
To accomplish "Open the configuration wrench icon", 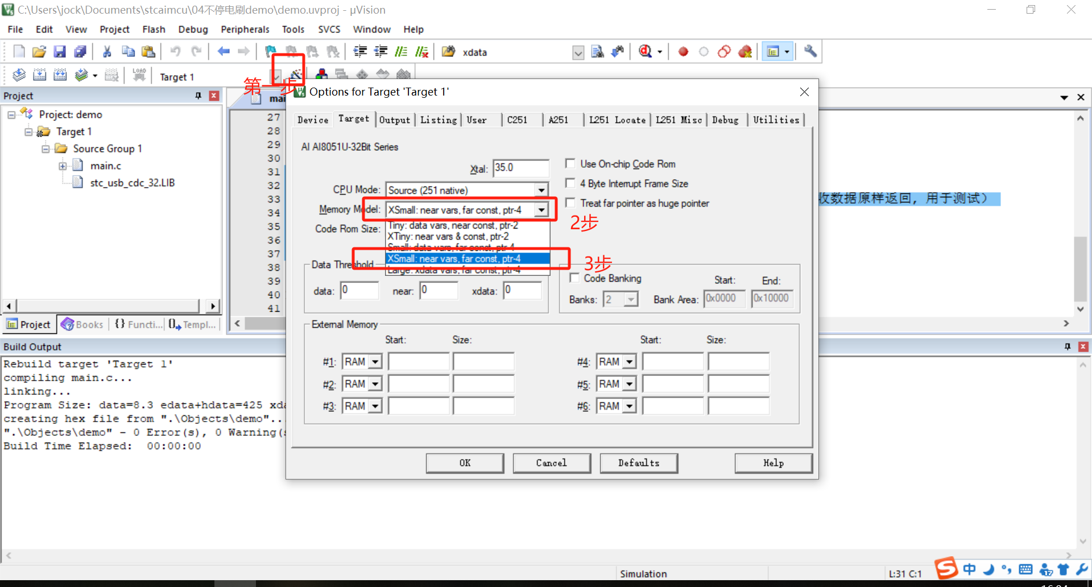I will [810, 52].
